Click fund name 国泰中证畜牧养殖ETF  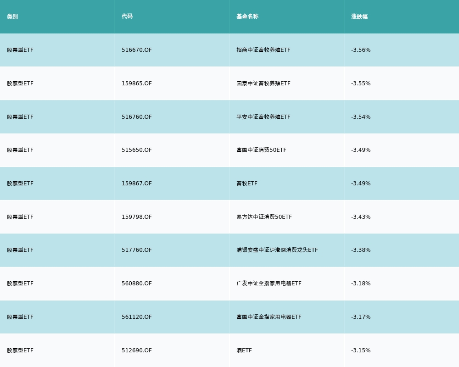263,83
